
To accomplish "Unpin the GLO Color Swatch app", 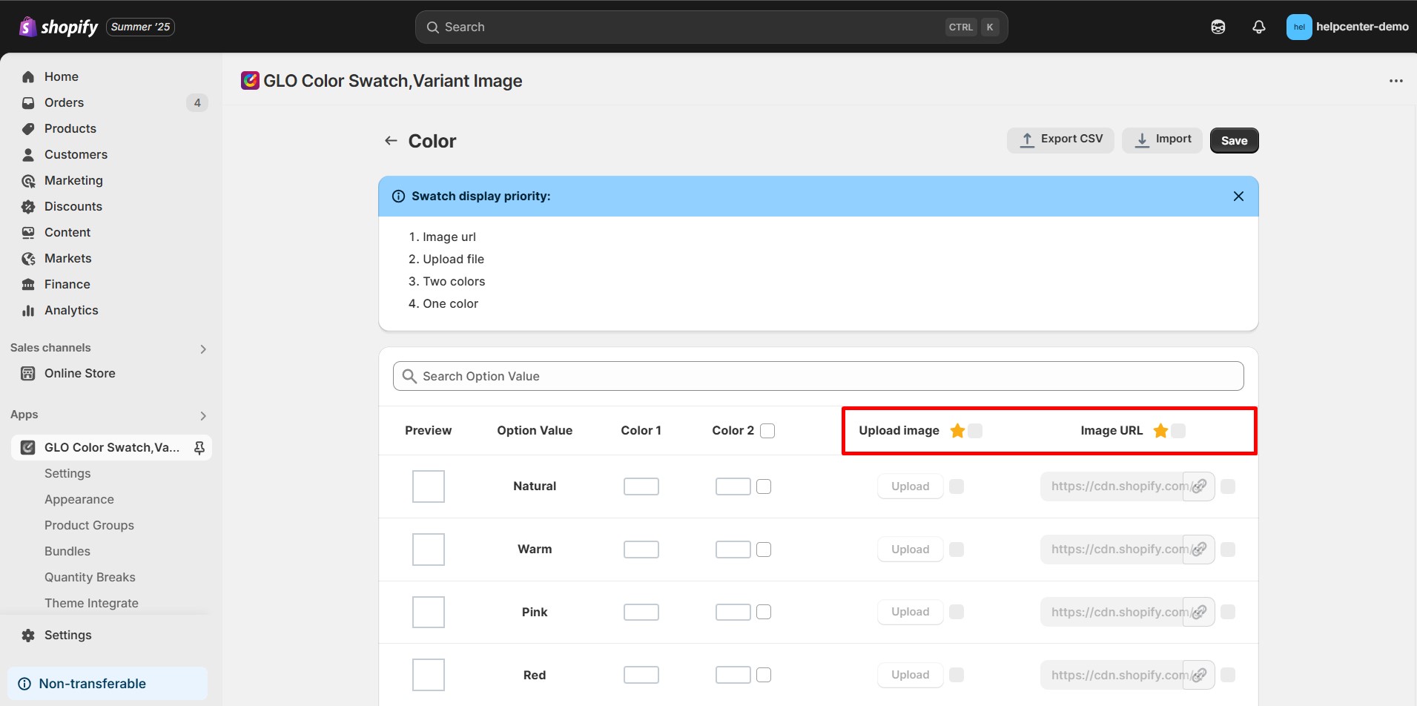I will 199,447.
